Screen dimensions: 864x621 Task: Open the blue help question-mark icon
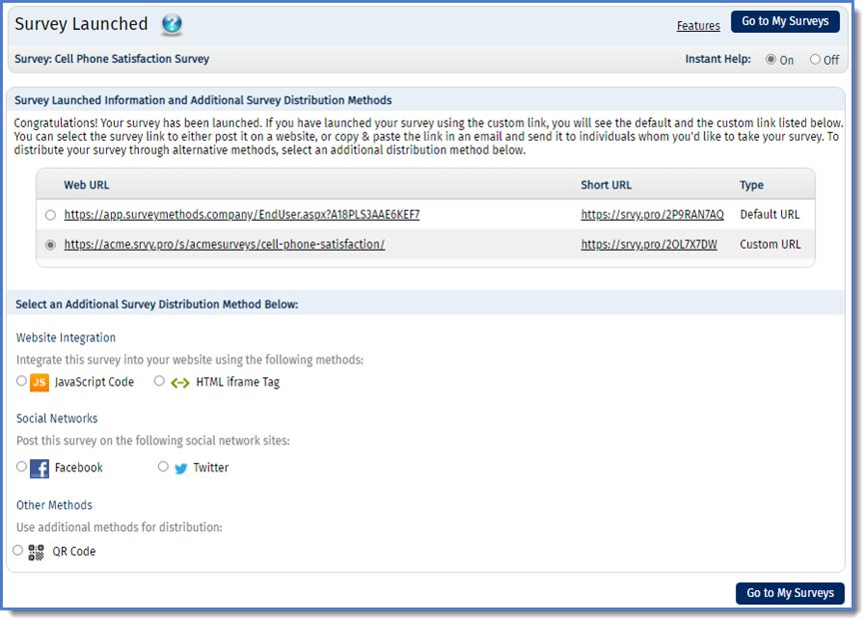pos(172,24)
